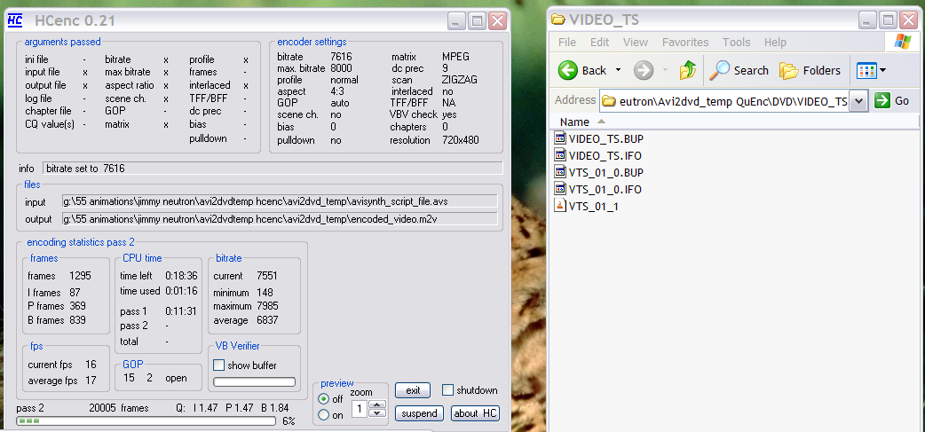Viewport: 925px width, 432px height.
Task: Open the Tools menu
Action: (x=736, y=43)
